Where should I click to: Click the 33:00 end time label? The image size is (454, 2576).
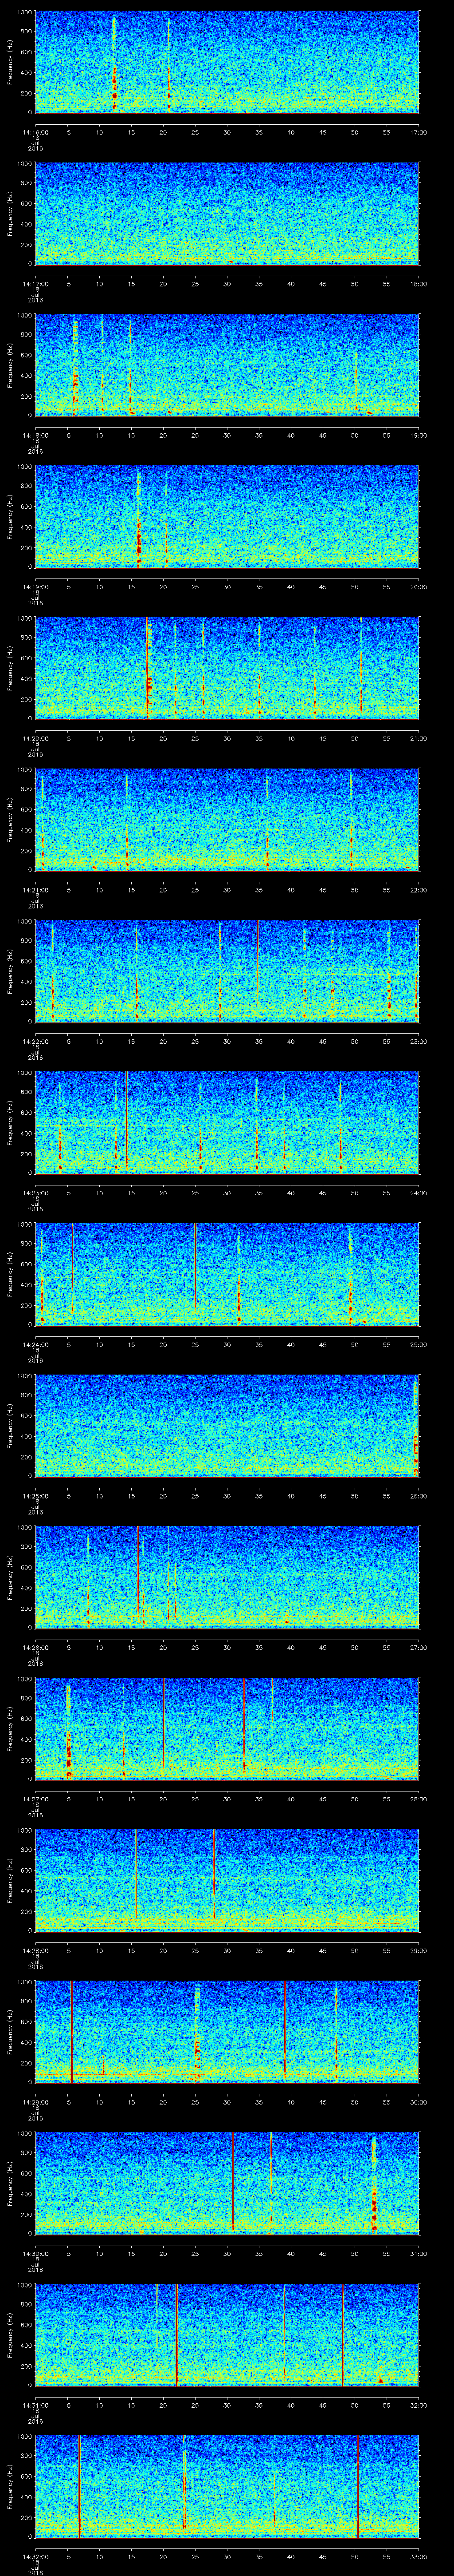tap(419, 2556)
